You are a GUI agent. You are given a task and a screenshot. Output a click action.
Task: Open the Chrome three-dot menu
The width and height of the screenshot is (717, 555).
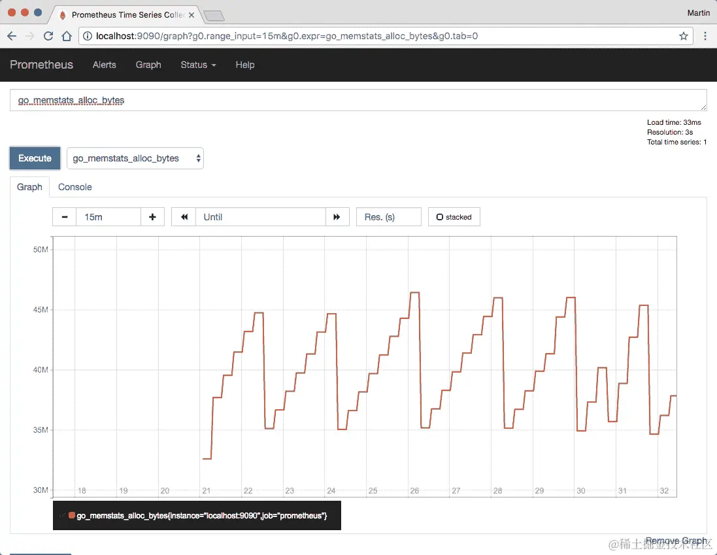[x=705, y=36]
